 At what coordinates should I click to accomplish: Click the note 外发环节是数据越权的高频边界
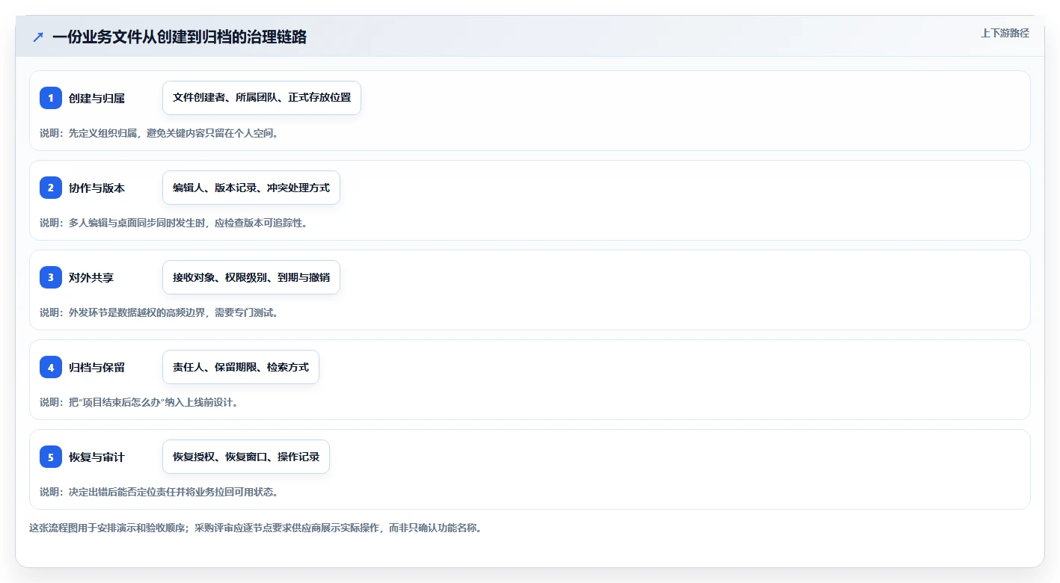point(159,312)
